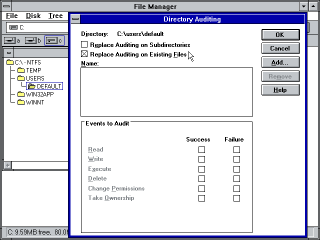
Task: Check Read Success audit box
Action: point(201,149)
